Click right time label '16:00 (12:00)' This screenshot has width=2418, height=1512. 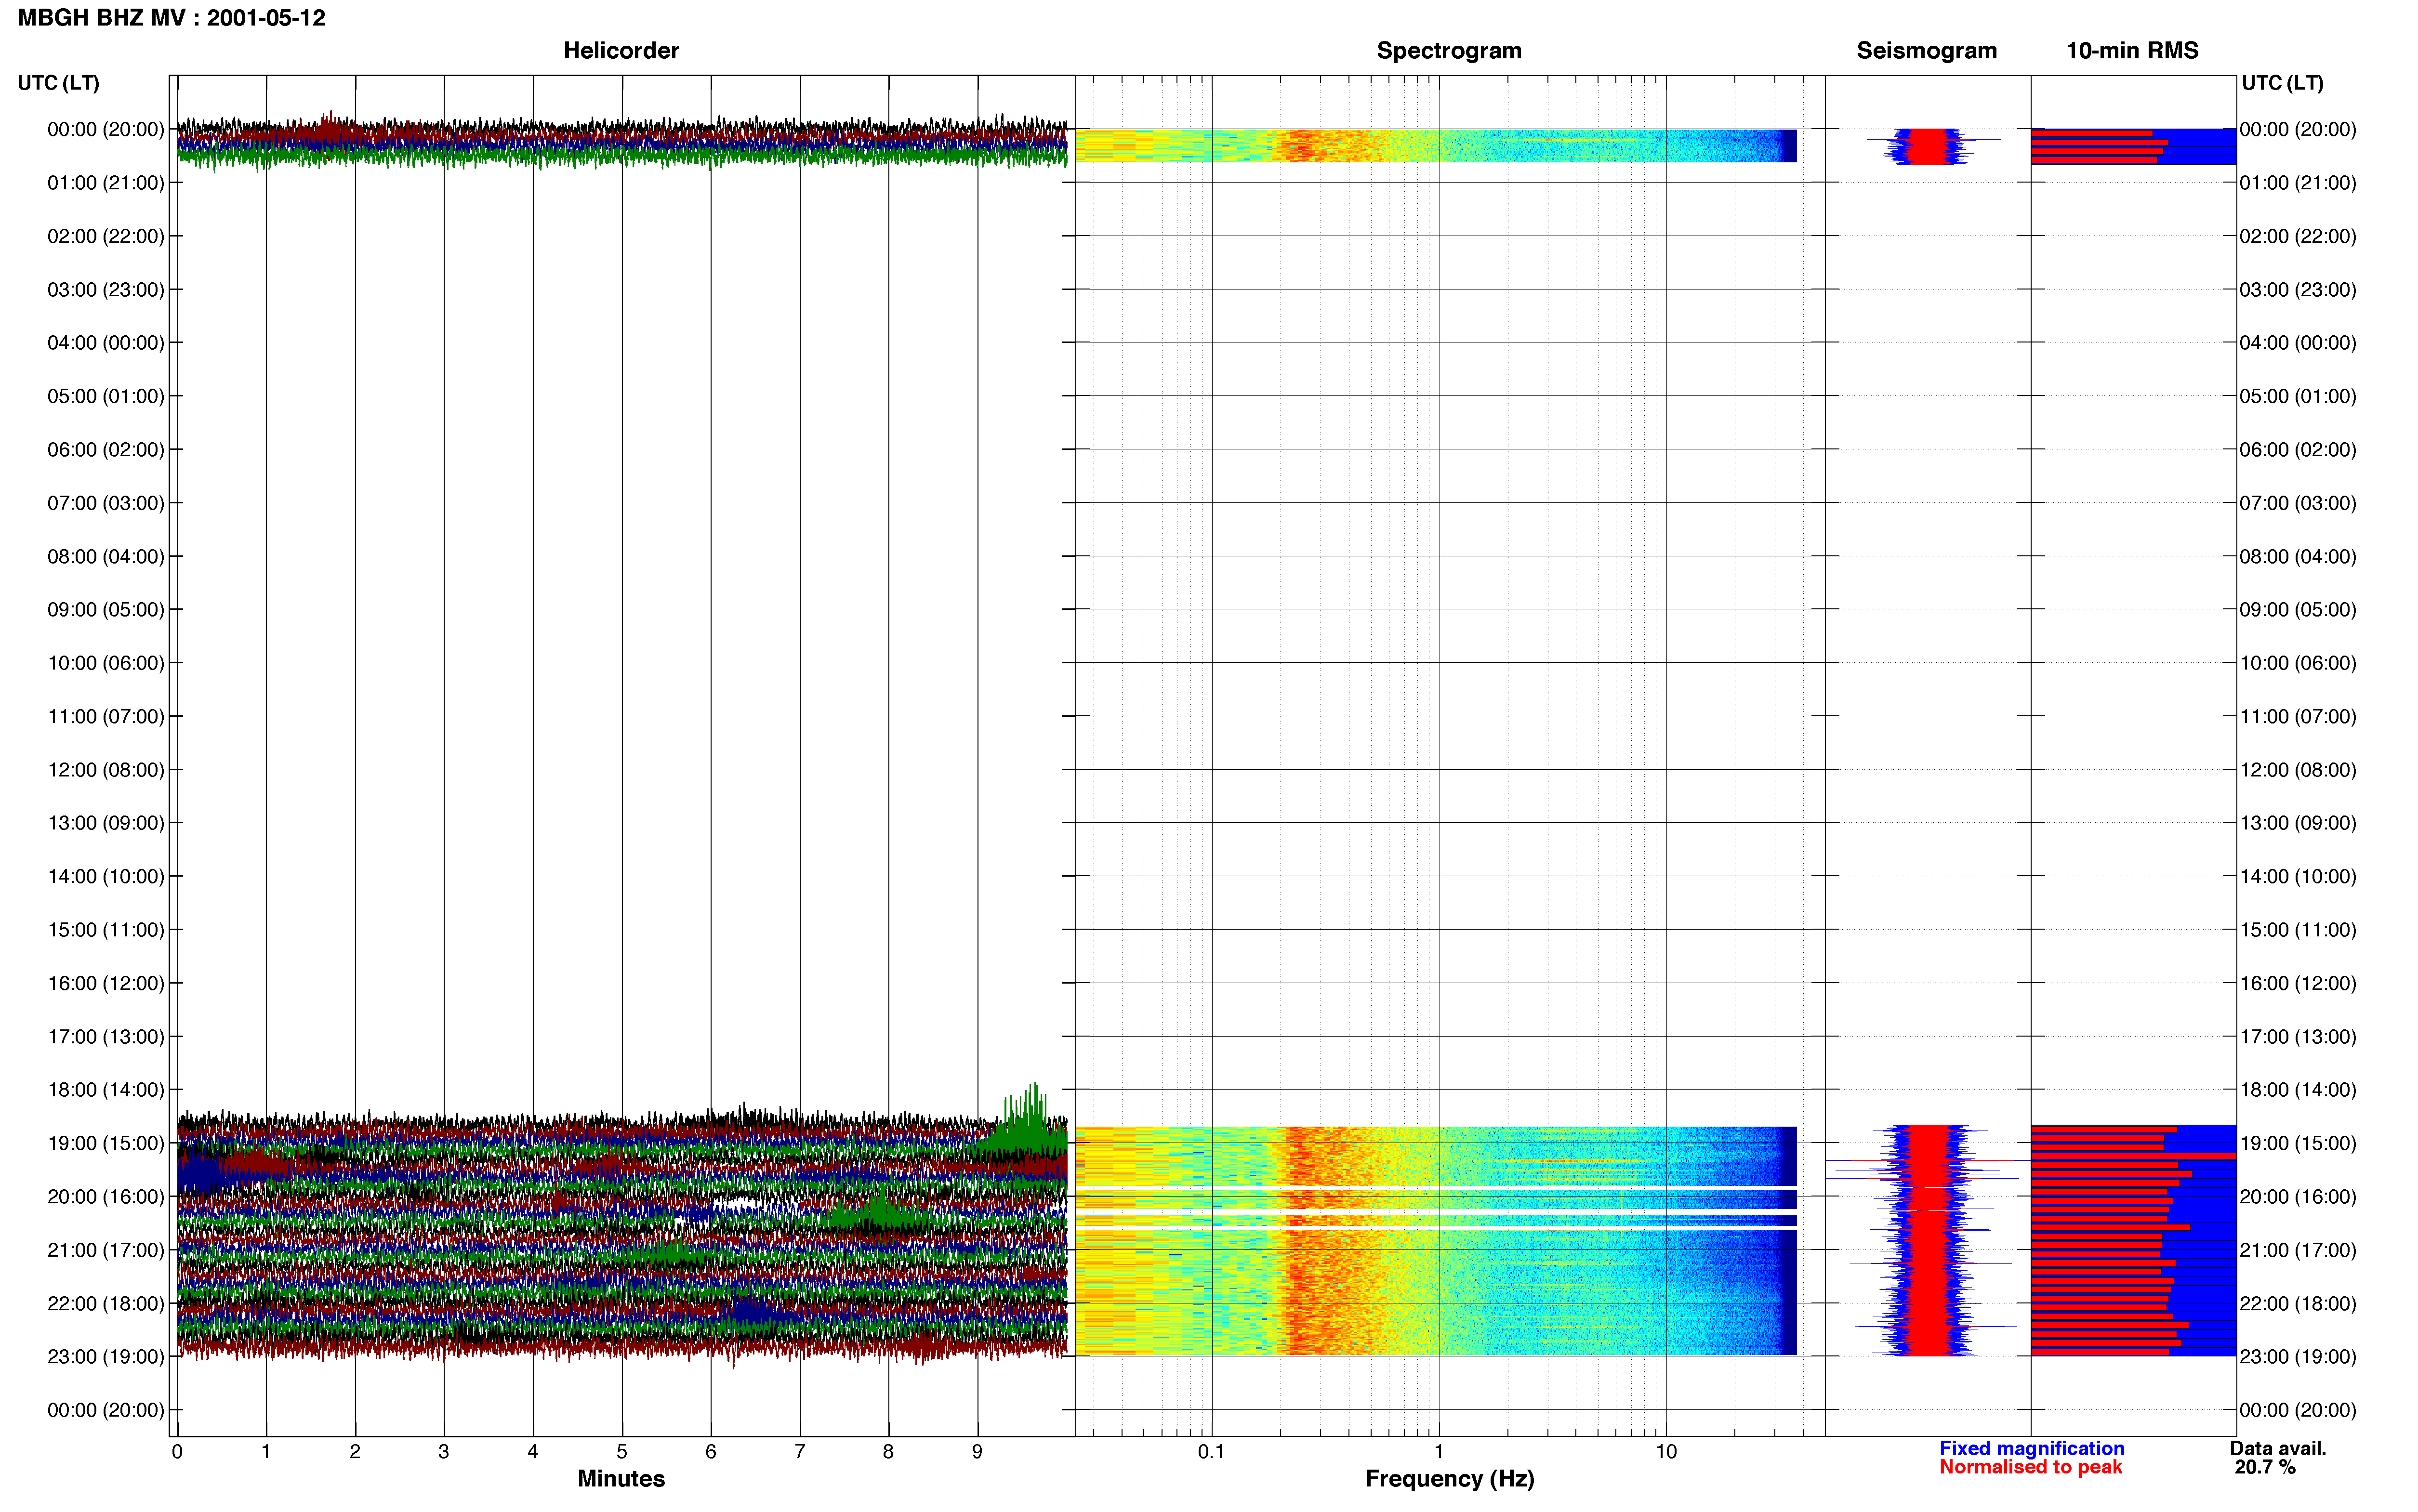(2298, 983)
